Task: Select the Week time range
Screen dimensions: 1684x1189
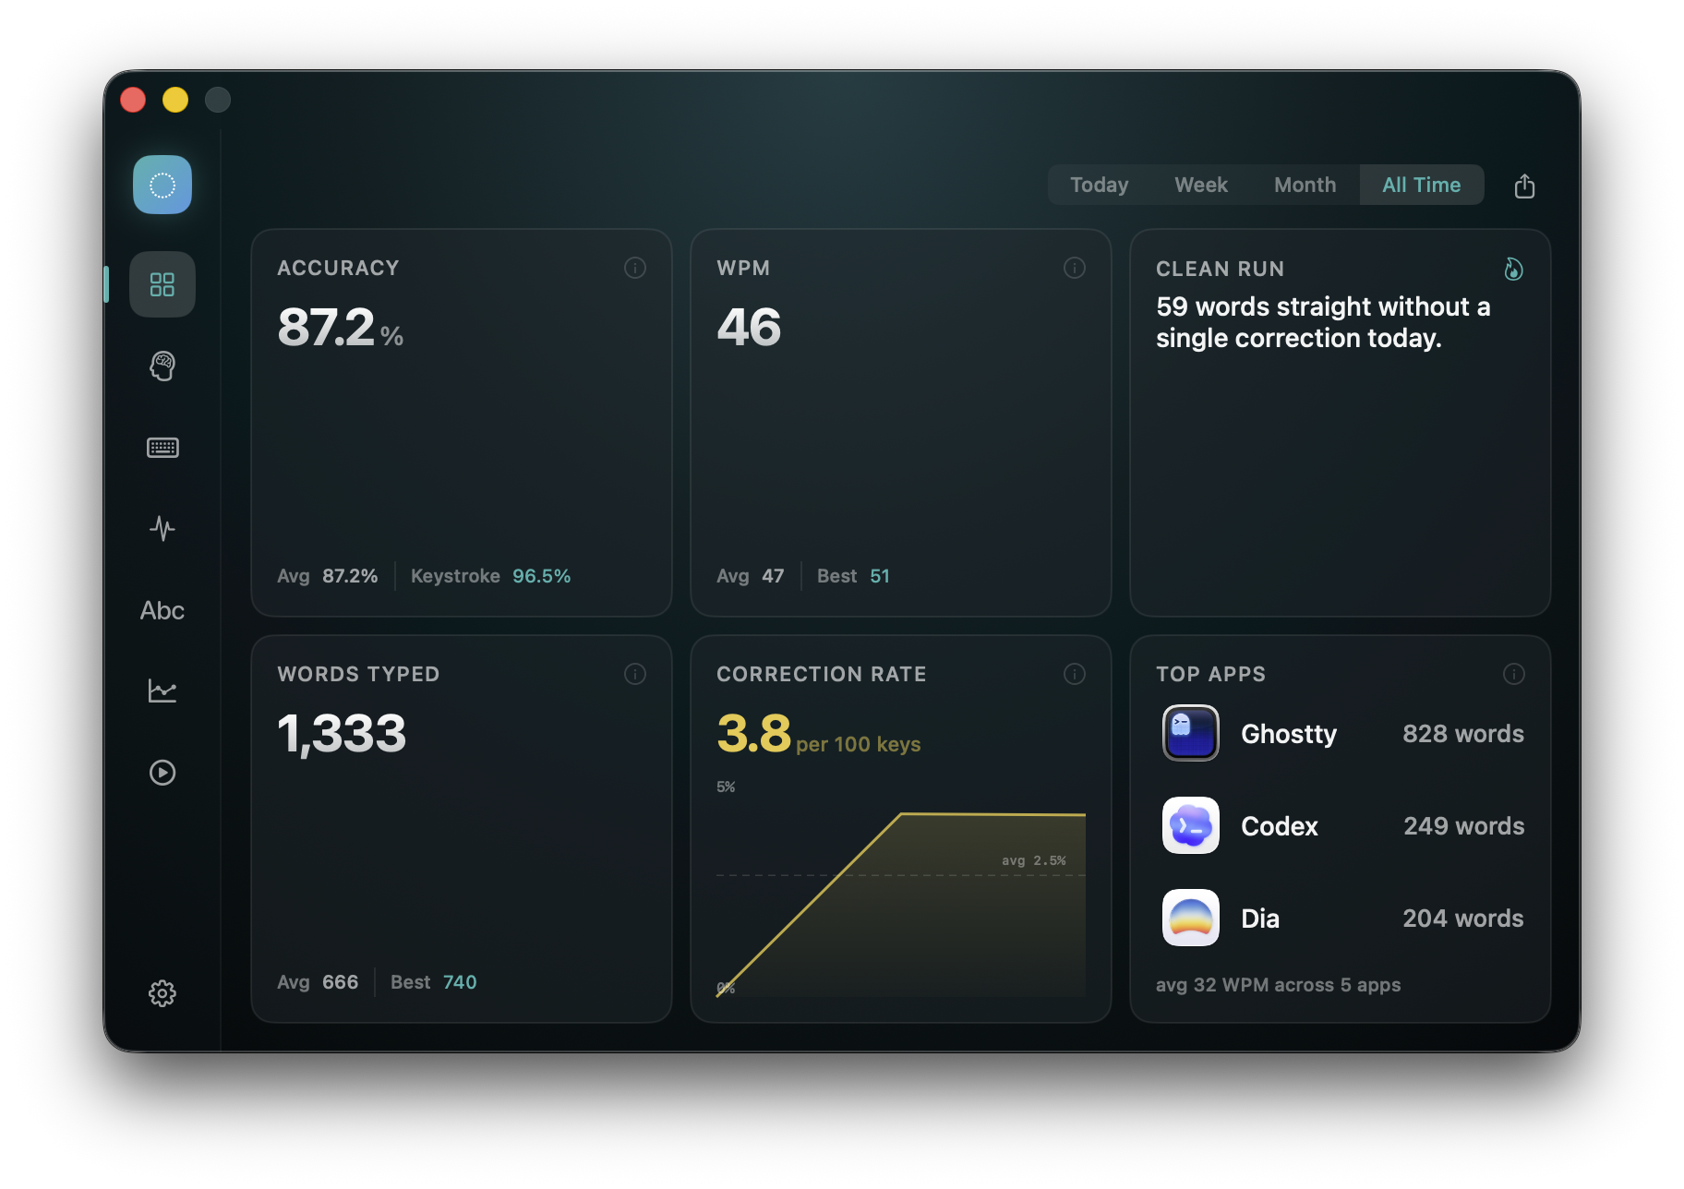Action: tap(1200, 185)
